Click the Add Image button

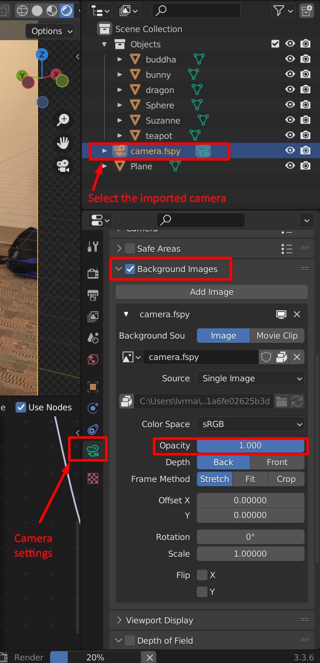tap(211, 292)
